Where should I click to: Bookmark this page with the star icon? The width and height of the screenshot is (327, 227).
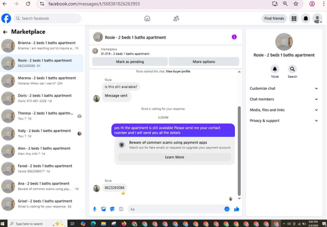tap(296, 4)
